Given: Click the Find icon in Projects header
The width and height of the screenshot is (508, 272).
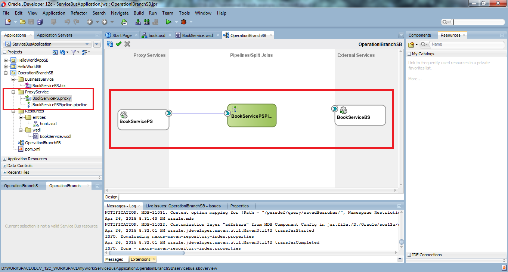Looking at the screenshot, I should (x=55, y=52).
